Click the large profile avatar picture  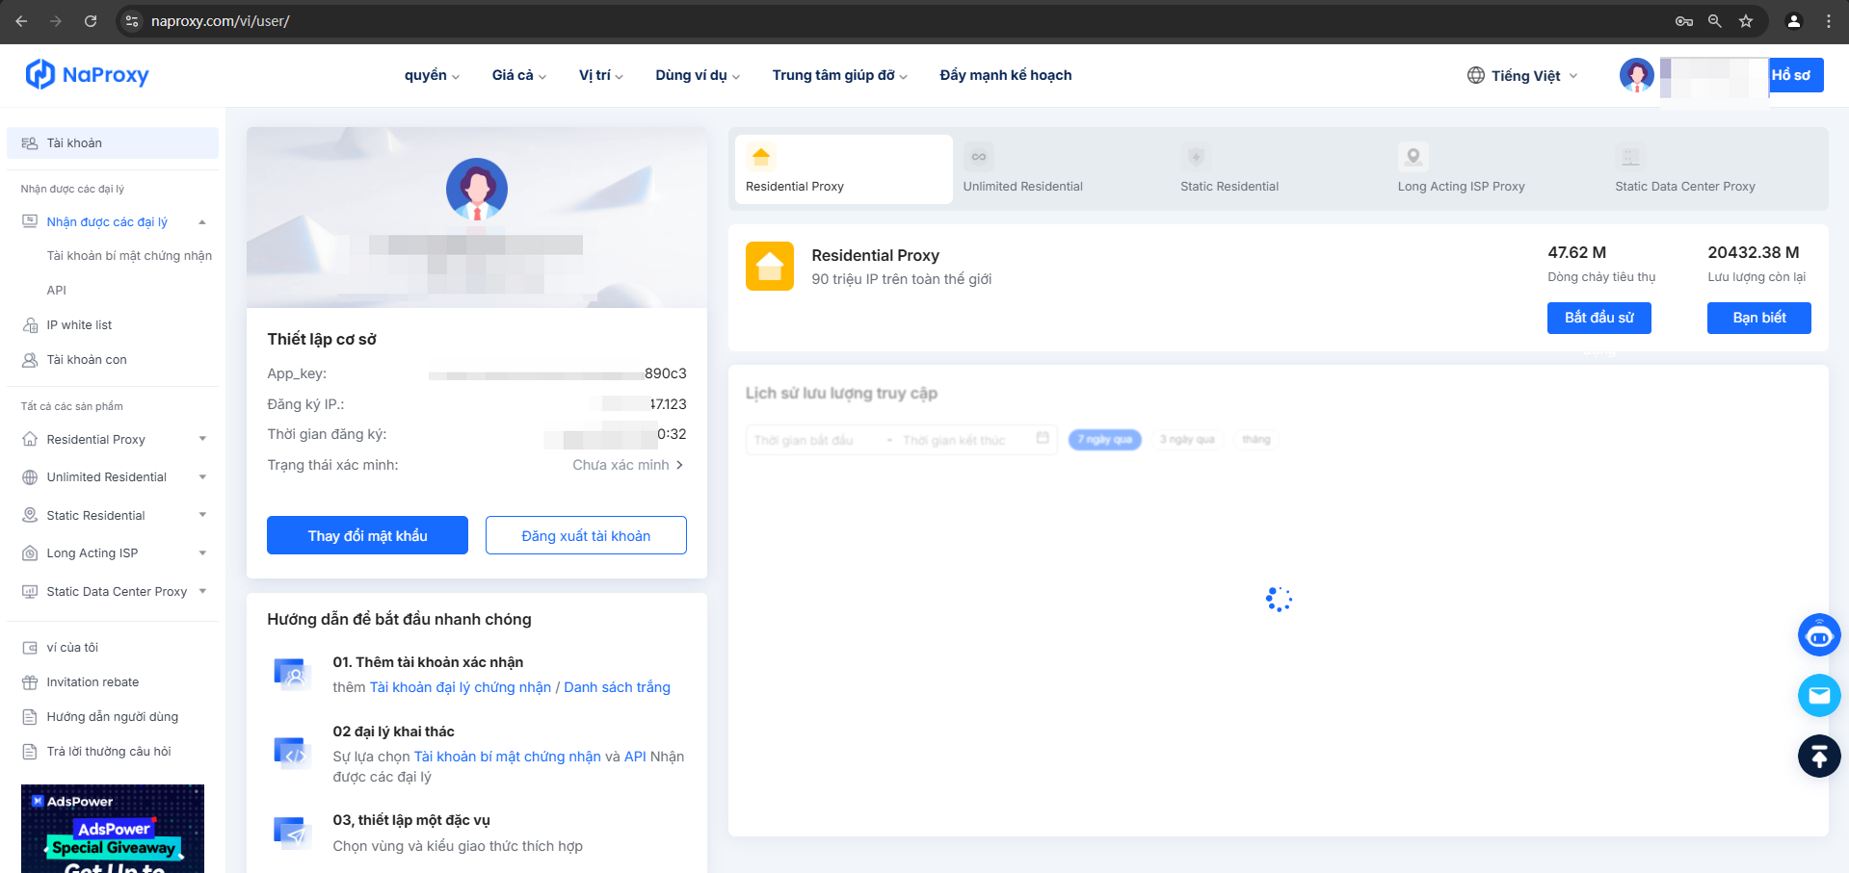477,189
